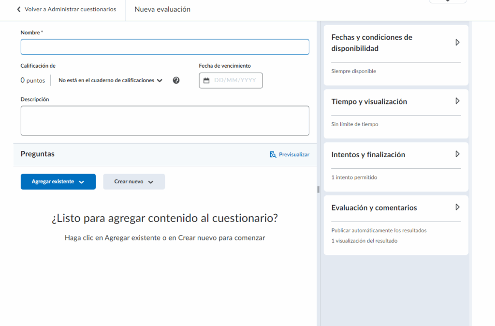Open the Intentos y finalización panel heading
Screen dimensions: 495x326
click(368, 155)
